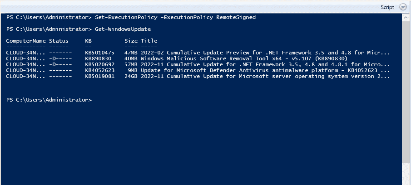The height and width of the screenshot is (185, 411).
Task: Click the console scrollbar up arrow
Action: tap(406, 18)
